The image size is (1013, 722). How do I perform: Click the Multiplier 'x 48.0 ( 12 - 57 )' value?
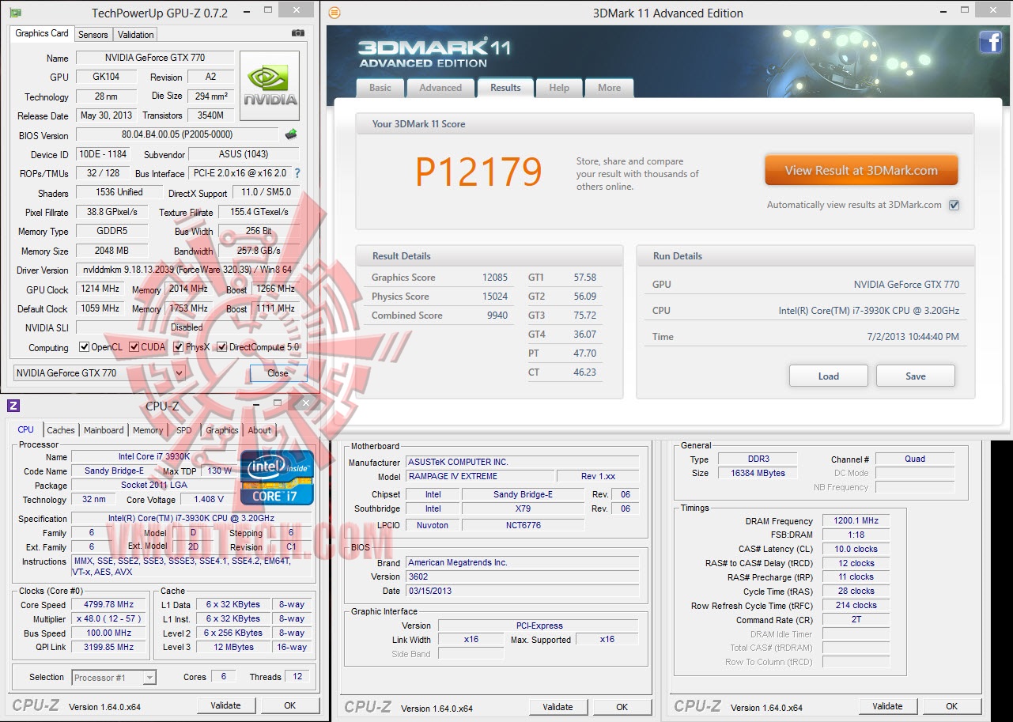108,619
